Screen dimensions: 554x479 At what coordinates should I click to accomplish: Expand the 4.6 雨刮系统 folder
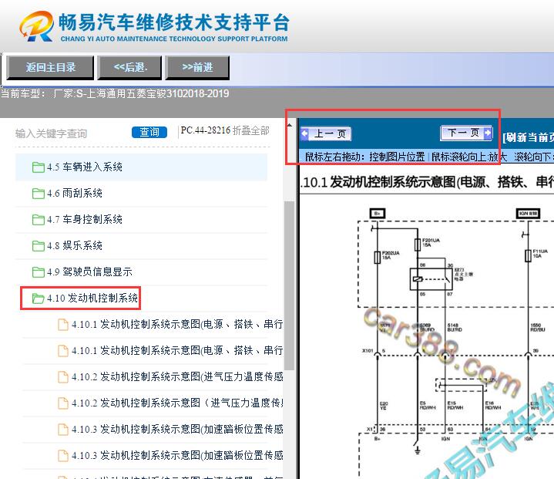[141, 193]
